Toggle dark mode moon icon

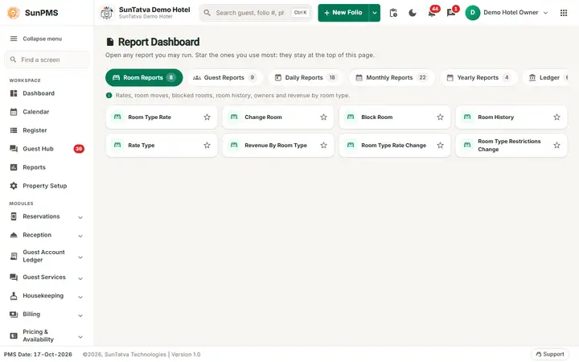tap(413, 13)
